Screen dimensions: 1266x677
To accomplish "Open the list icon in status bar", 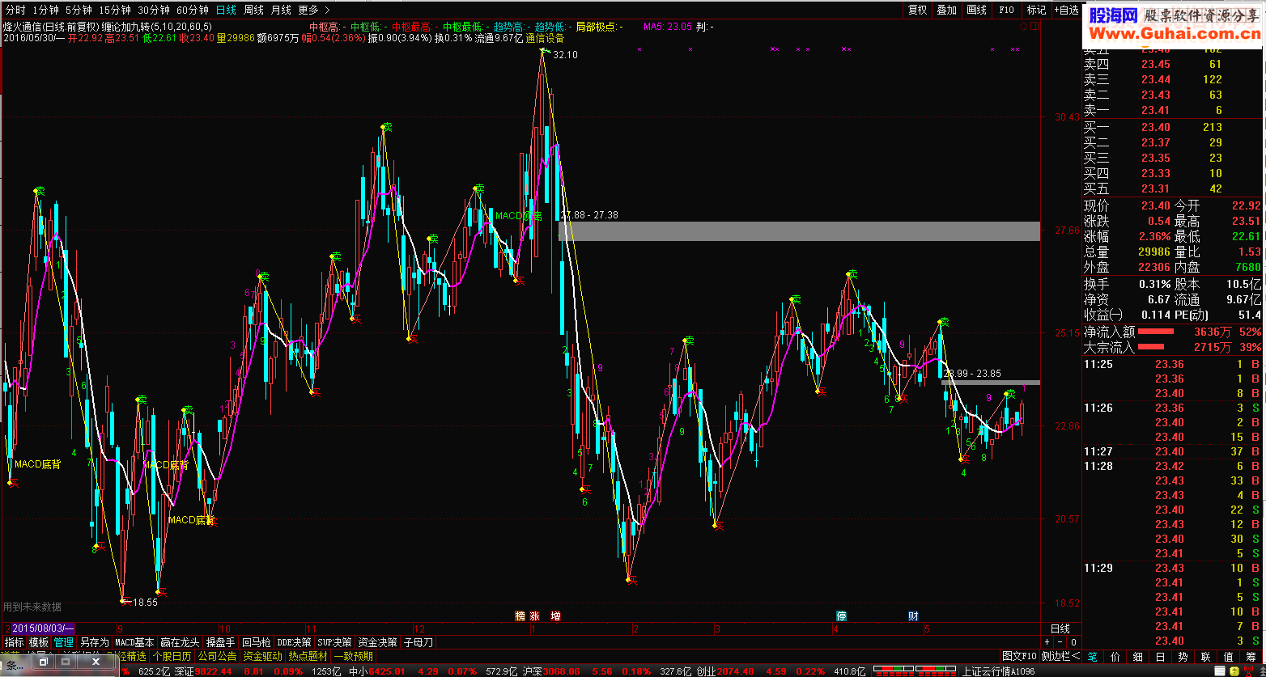I will click(x=1220, y=671).
